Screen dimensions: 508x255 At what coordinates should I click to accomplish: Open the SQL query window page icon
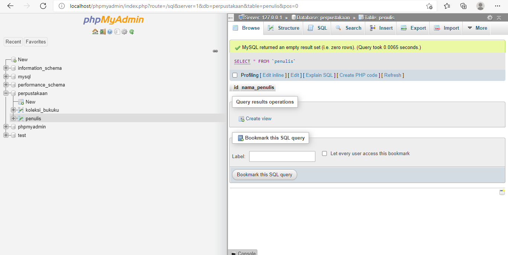pos(117,32)
